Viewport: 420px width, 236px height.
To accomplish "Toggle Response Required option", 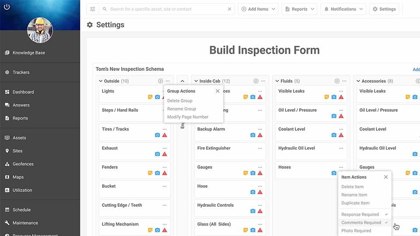I will 360,215.
